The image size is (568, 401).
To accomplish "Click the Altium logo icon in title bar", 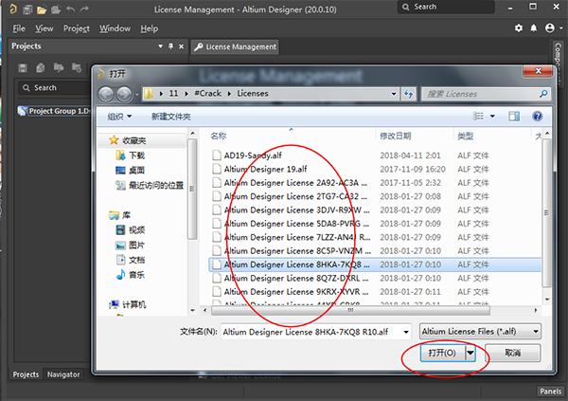I will (x=12, y=9).
